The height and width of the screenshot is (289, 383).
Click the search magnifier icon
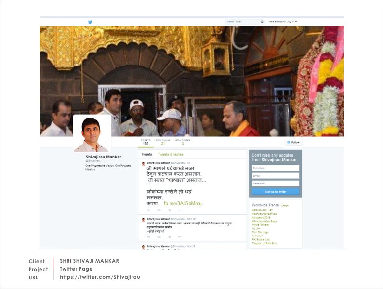click(x=262, y=22)
